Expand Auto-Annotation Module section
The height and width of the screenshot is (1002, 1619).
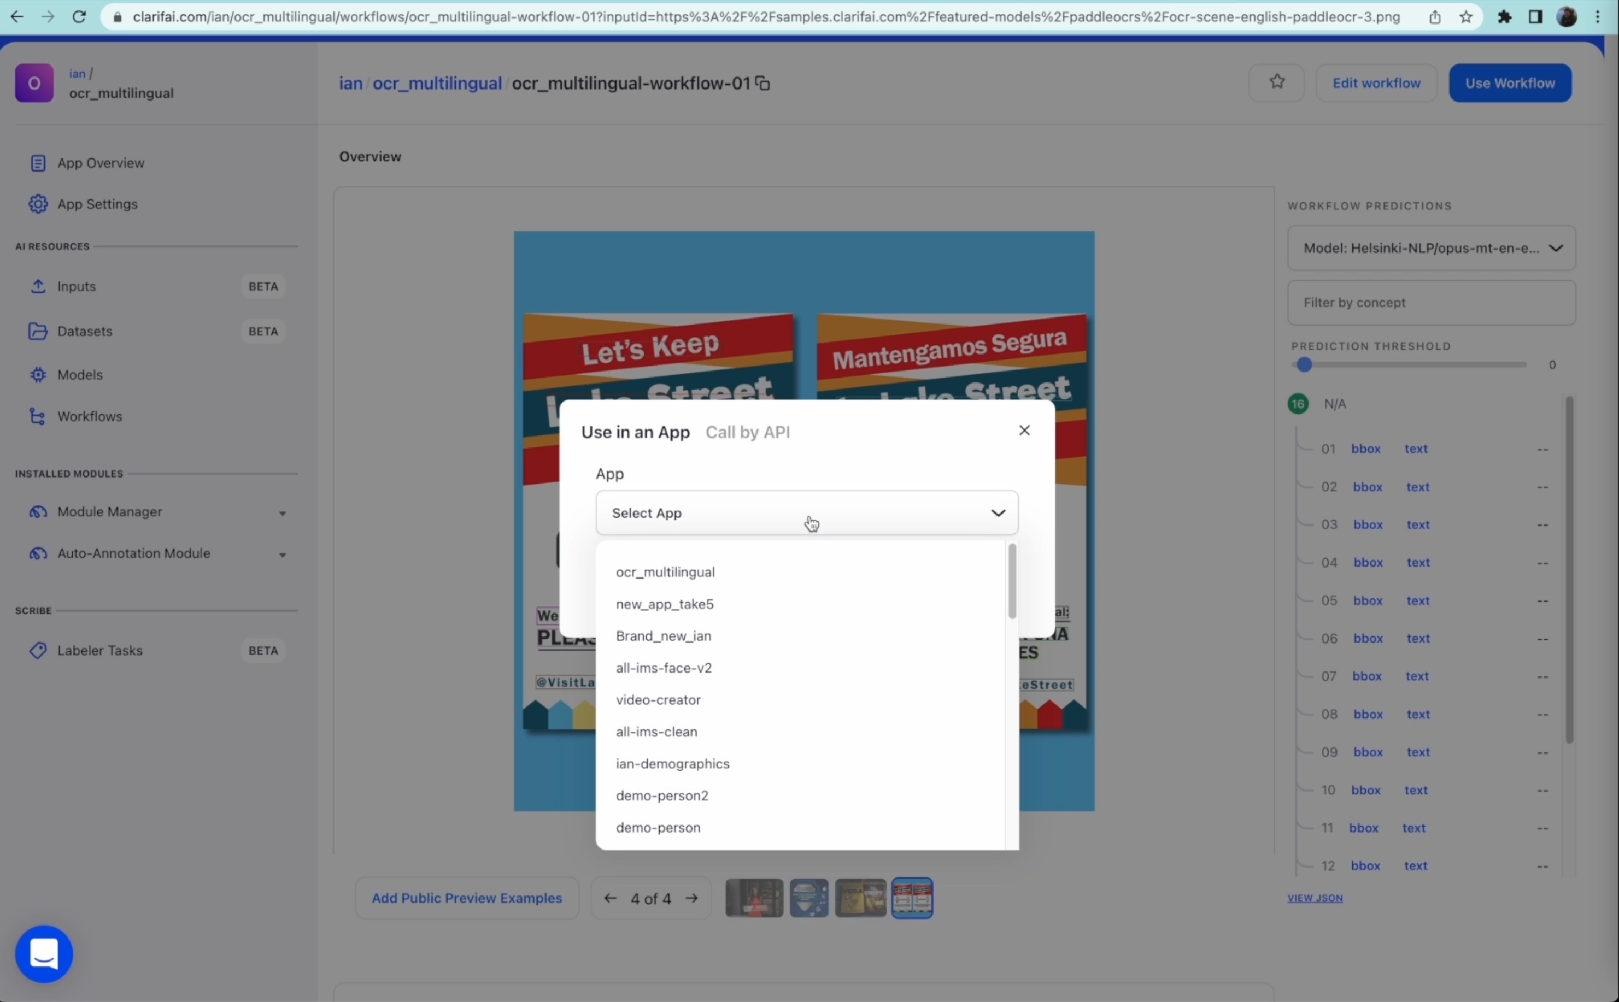pyautogui.click(x=283, y=555)
